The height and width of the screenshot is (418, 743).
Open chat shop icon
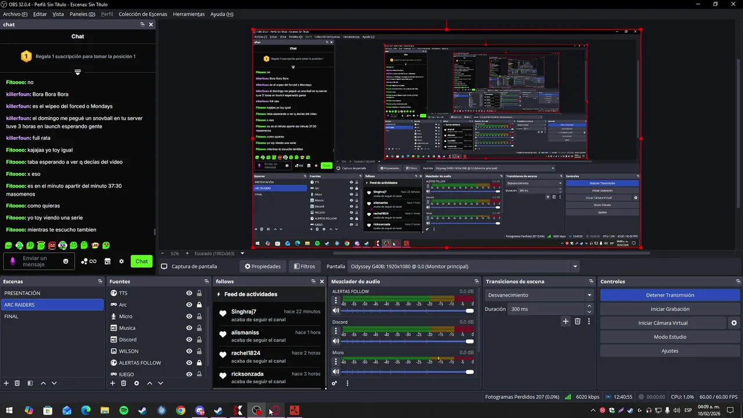(107, 261)
